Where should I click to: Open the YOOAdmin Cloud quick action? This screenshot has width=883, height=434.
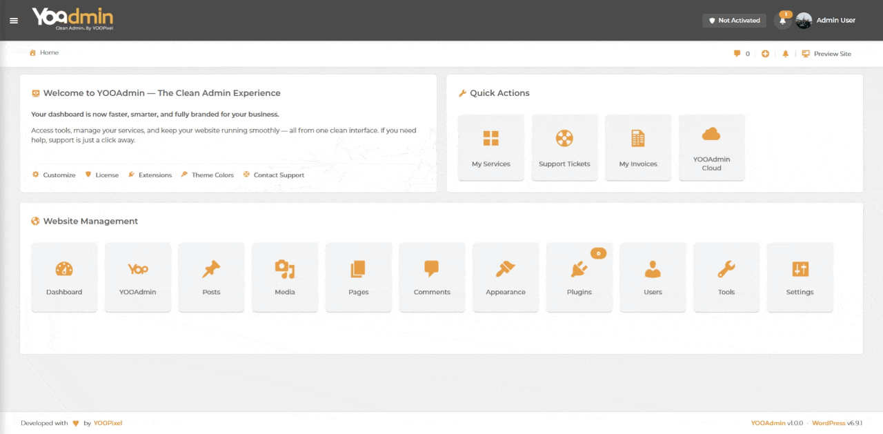pyautogui.click(x=712, y=148)
